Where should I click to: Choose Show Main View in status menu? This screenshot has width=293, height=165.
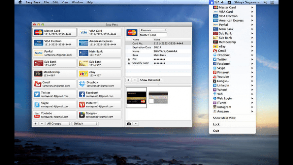click(232, 118)
